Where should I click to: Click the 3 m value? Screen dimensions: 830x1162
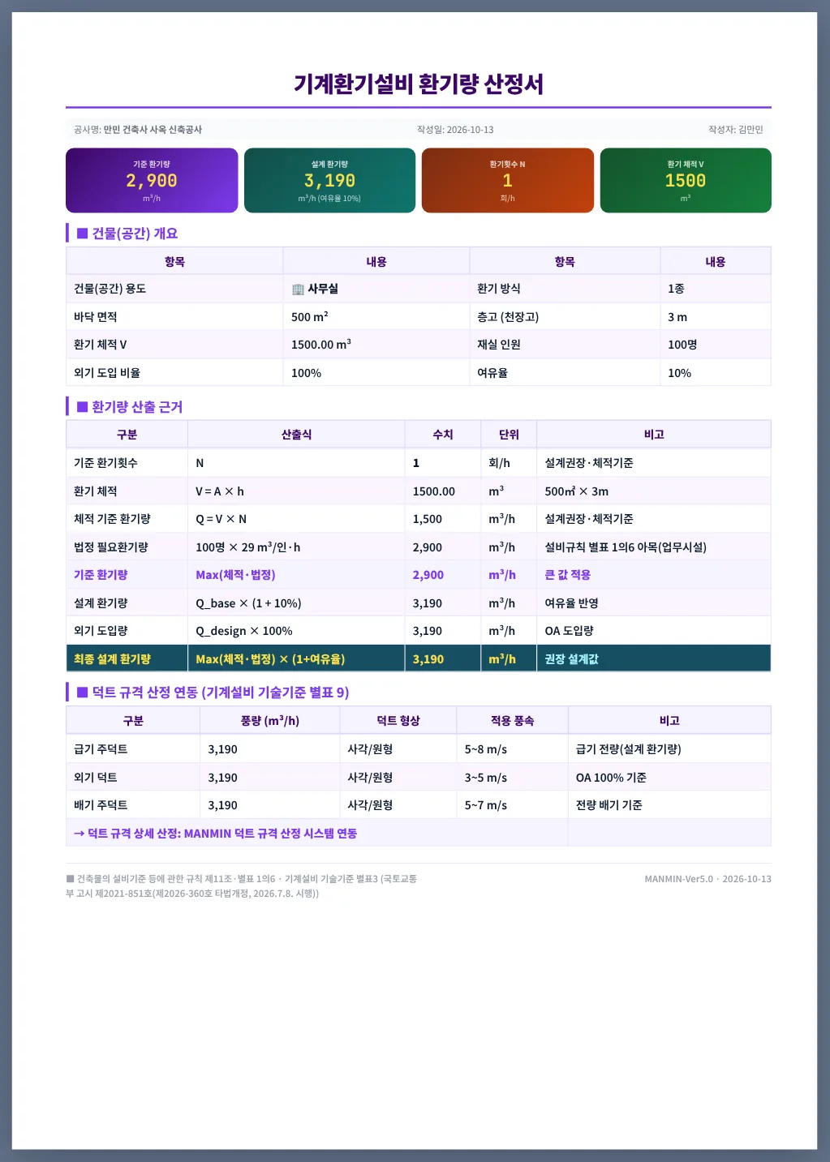(677, 317)
